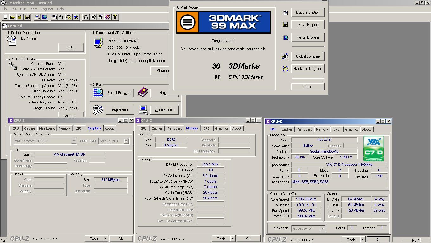The width and height of the screenshot is (431, 243).
Task: Click the batch run stacked pages toolbar icon
Action: [100, 17]
